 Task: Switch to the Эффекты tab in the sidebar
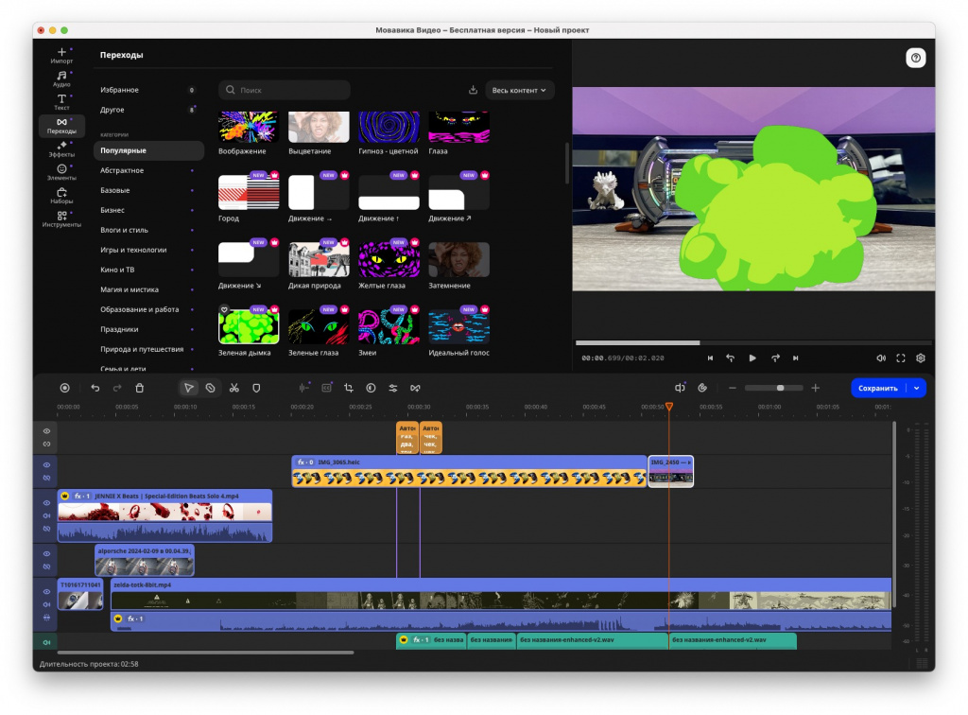[61, 148]
